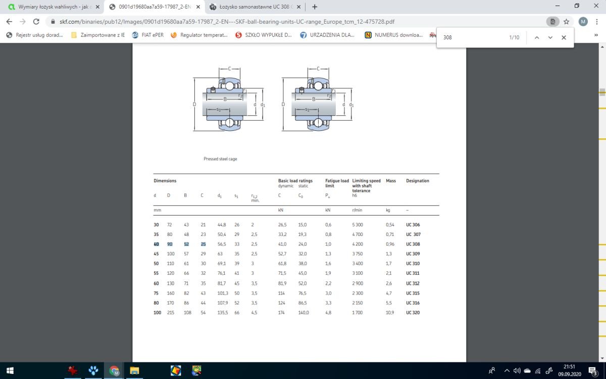Open the Chrome three-dot menu
Image resolution: width=606 pixels, height=379 pixels.
[x=597, y=22]
